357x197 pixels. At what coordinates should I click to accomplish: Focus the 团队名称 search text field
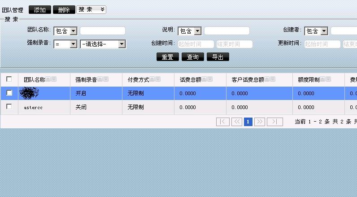click(103, 31)
